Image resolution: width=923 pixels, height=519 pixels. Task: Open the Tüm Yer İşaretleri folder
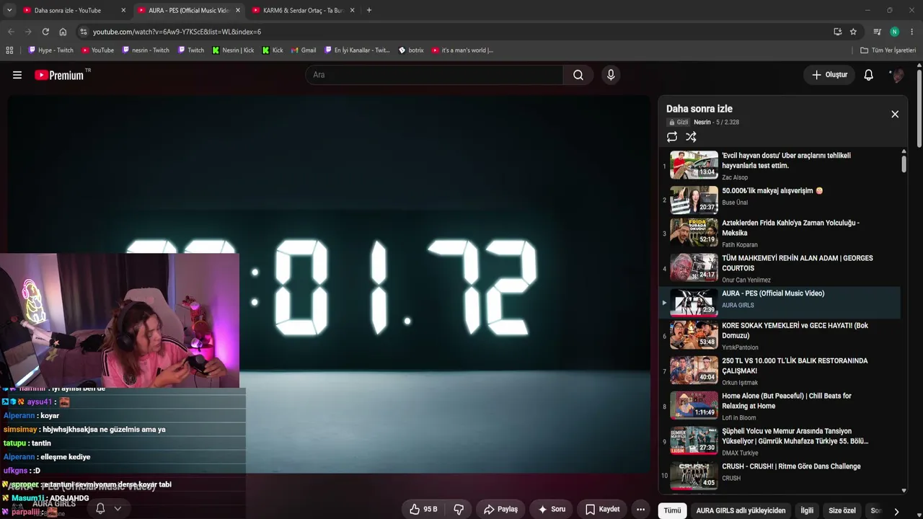(888, 50)
